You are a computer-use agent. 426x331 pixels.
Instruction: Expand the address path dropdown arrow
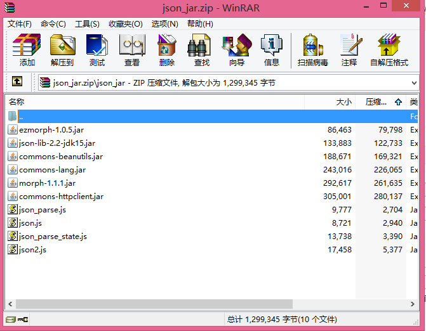click(414, 82)
